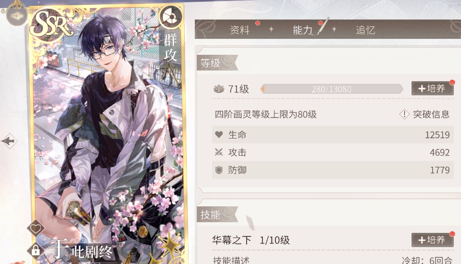Open 突破信息 exclamation info icon

coord(405,114)
